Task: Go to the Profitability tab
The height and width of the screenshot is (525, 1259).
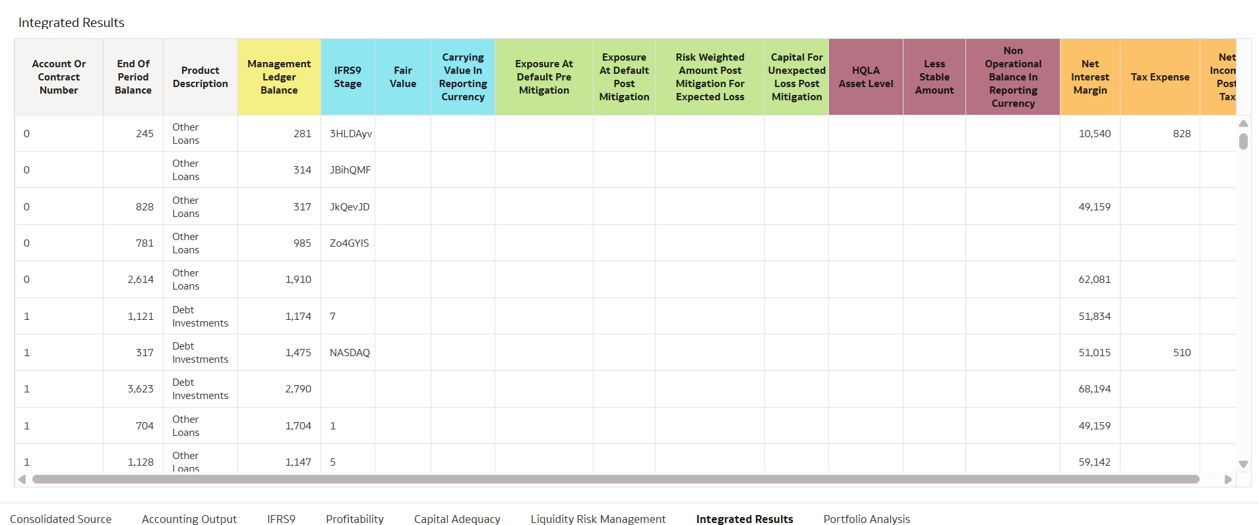Action: coord(355,519)
